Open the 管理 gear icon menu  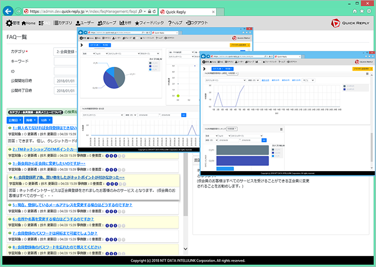pos(13,23)
